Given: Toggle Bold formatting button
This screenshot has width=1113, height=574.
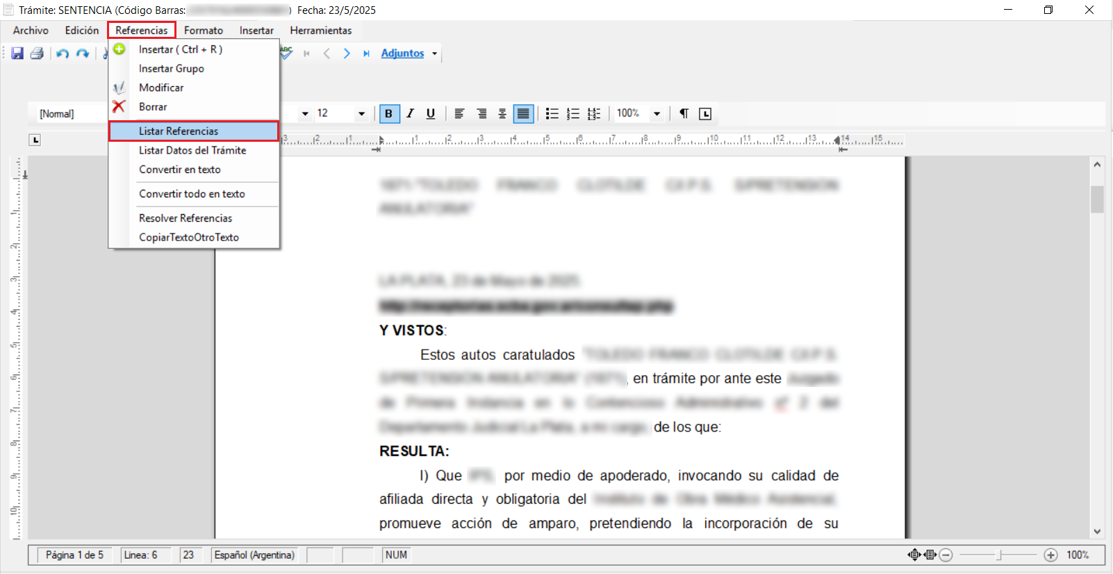Looking at the screenshot, I should [389, 114].
